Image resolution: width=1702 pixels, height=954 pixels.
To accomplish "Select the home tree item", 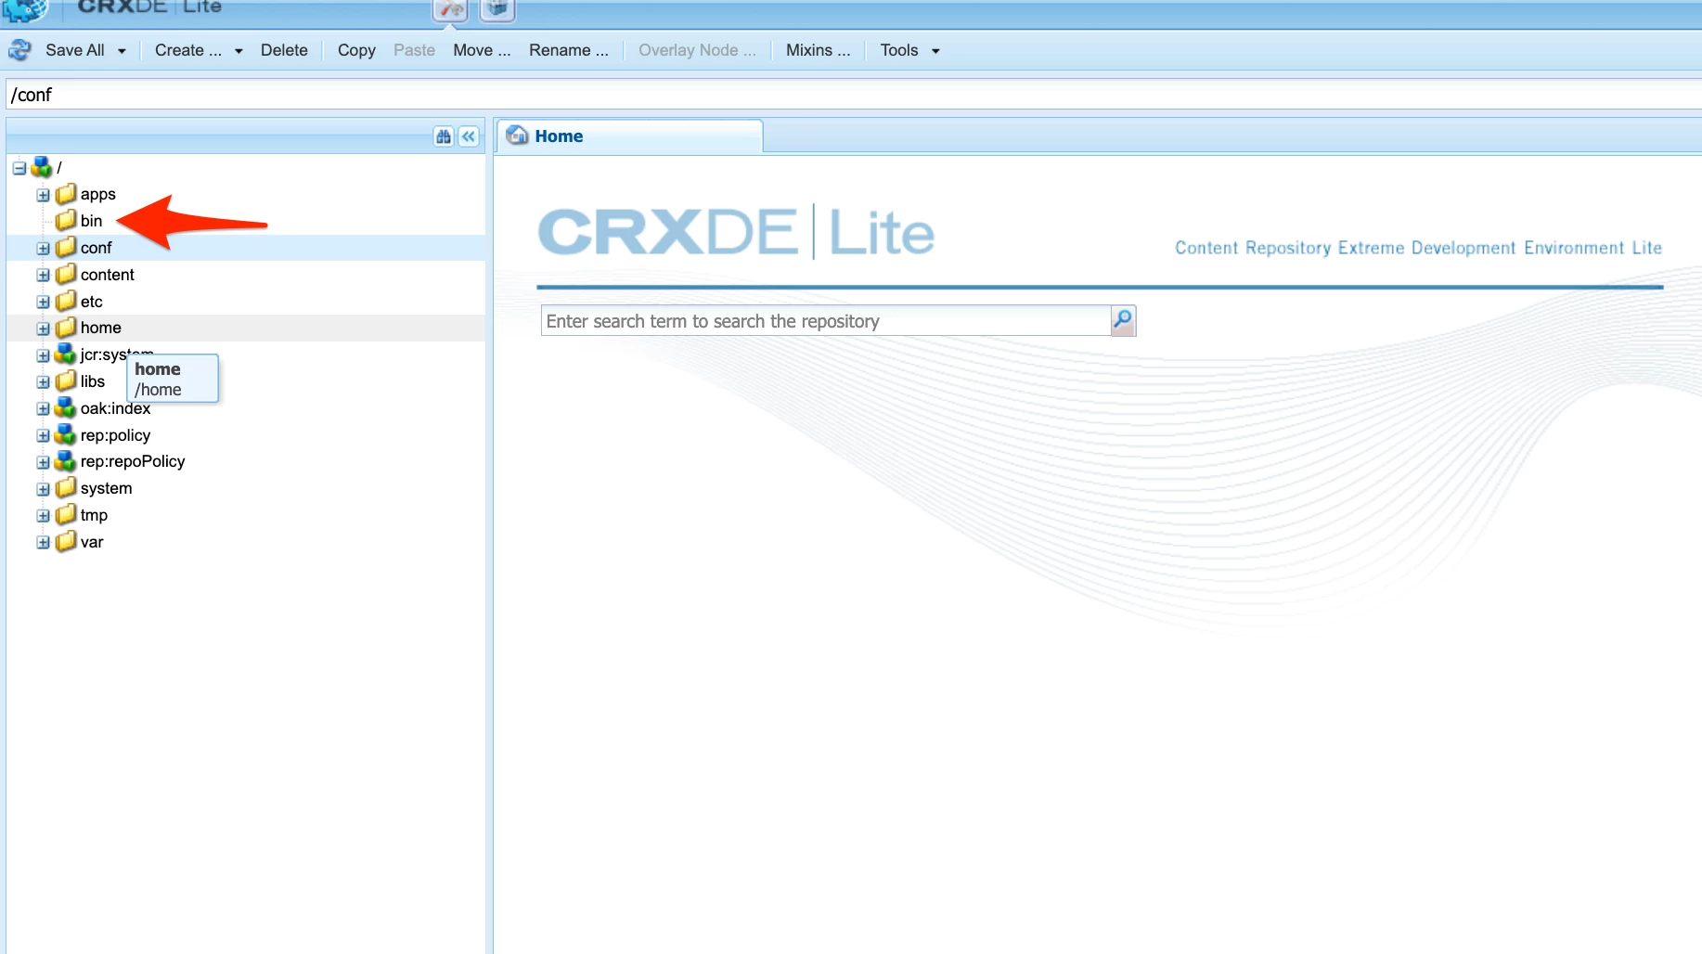I will pyautogui.click(x=100, y=328).
